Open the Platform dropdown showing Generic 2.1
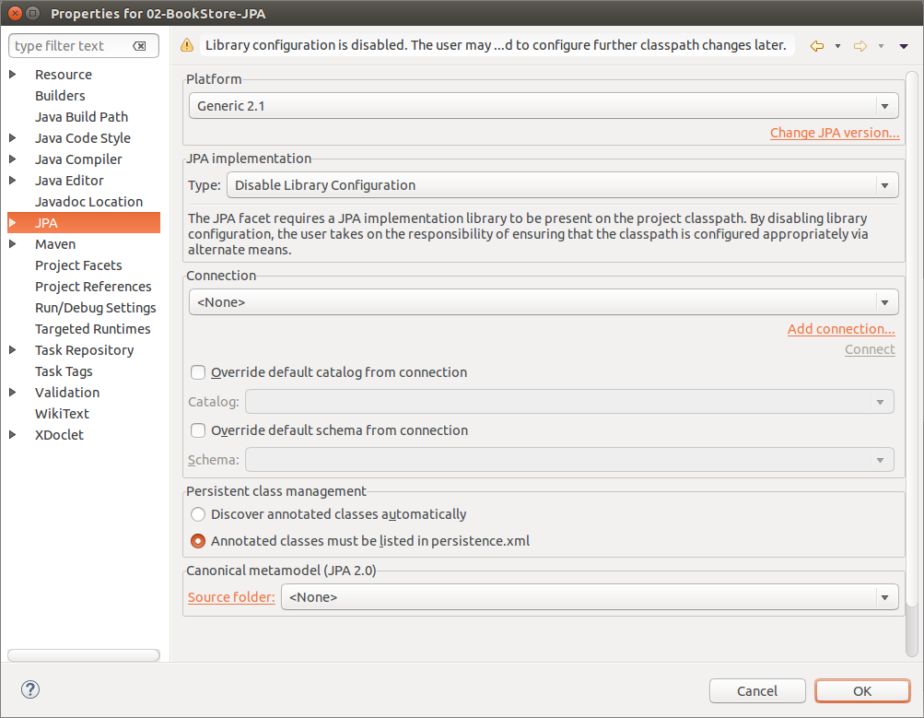Image resolution: width=924 pixels, height=718 pixels. click(544, 106)
